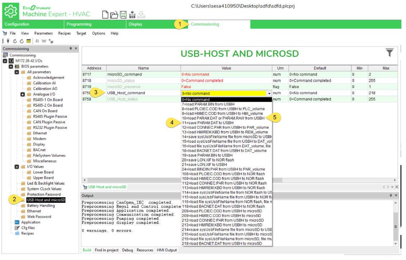The height and width of the screenshot is (260, 406).
Task: Select the PLC Application node icon
Action: click(x=17, y=222)
